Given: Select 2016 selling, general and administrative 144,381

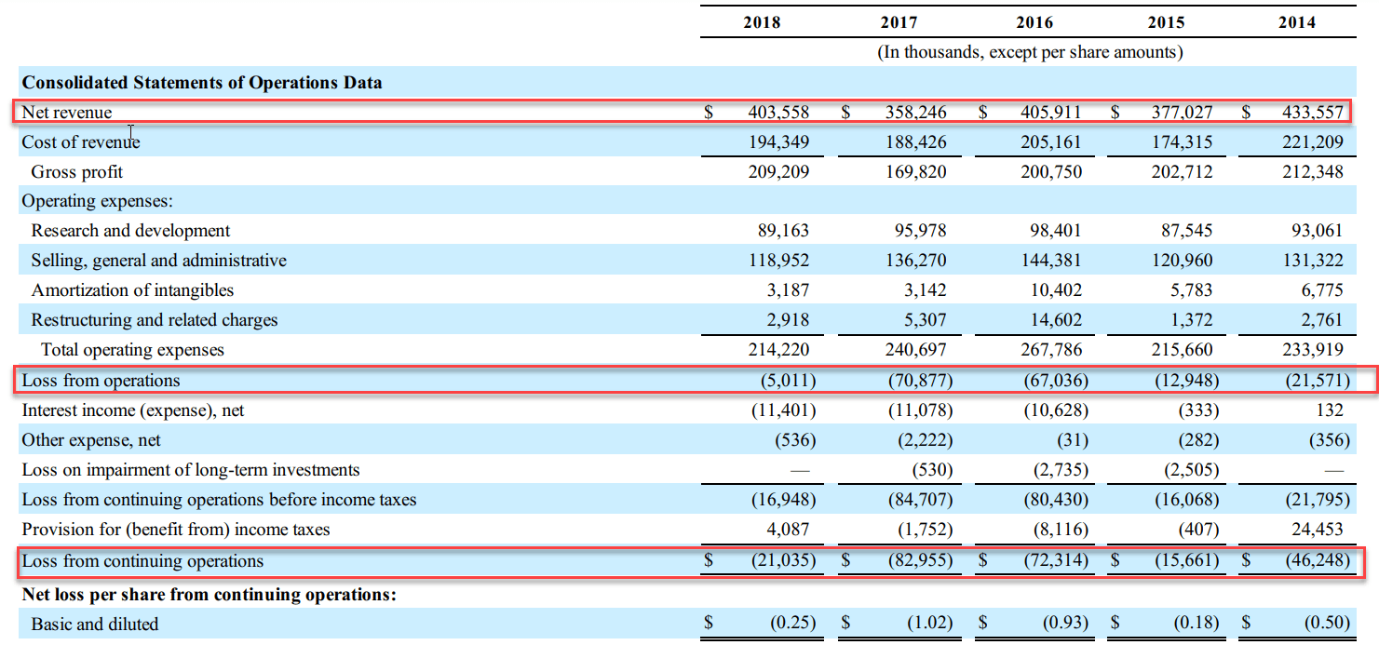Looking at the screenshot, I should point(1052,261).
